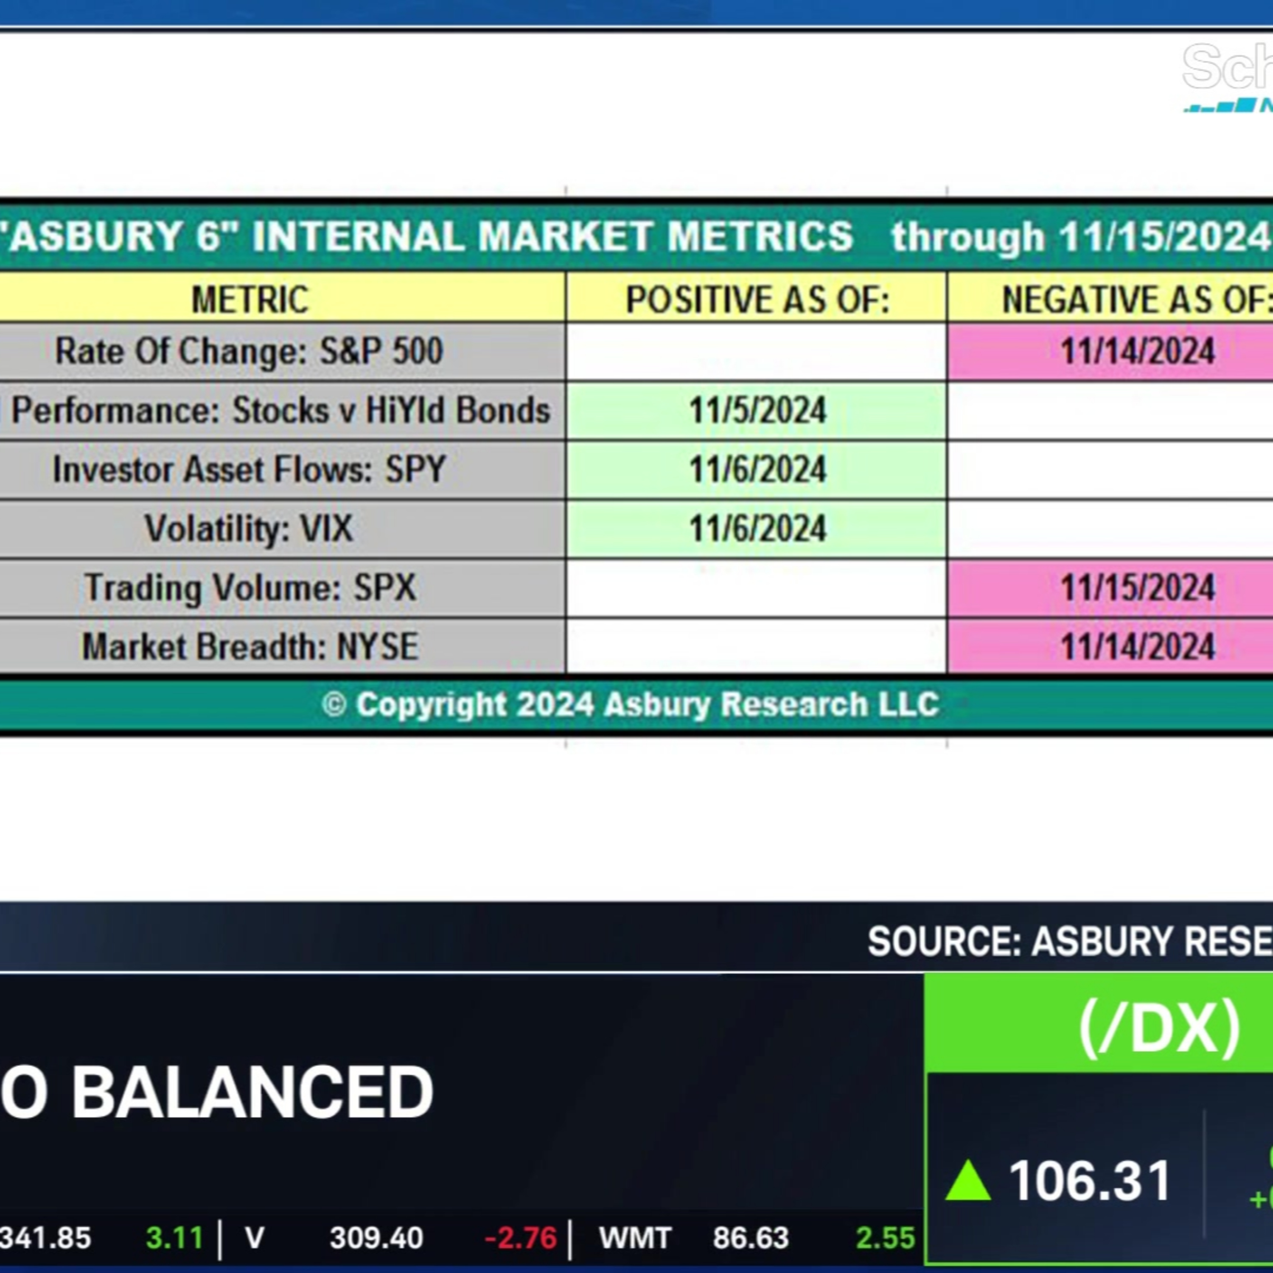Viewport: 1273px width, 1273px height.
Task: Click the METRIC column header
Action: click(x=250, y=299)
